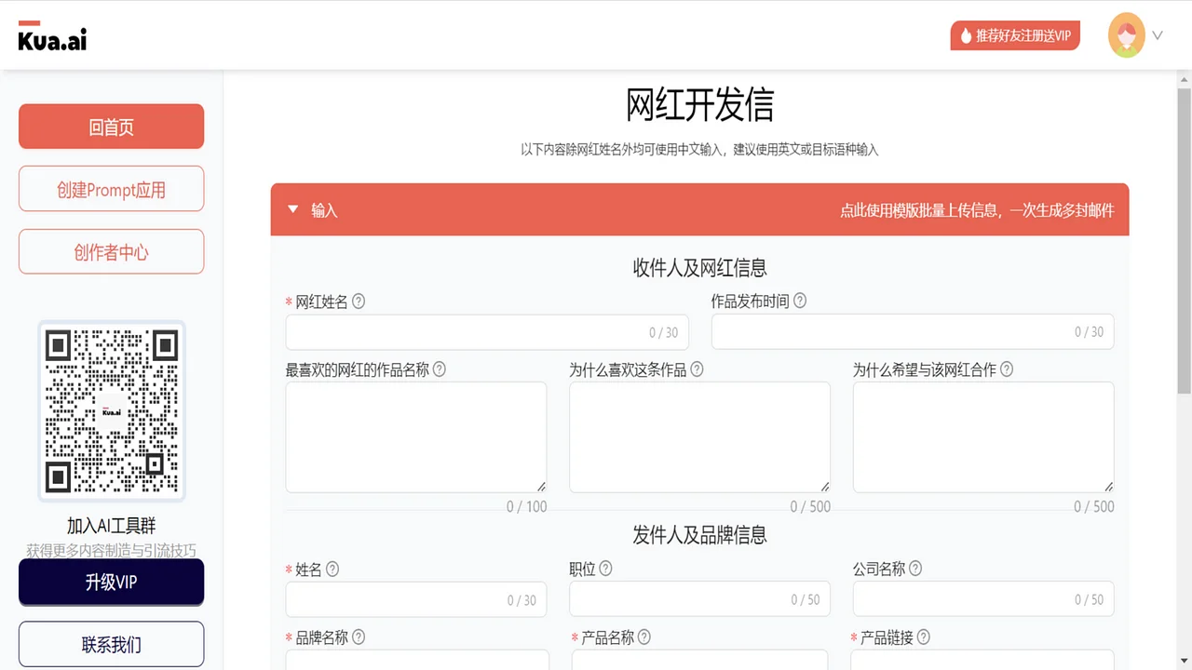Screen dimensions: 1192x670
Task: Open help for 最喜欢的网红的作品名称 field
Action: tap(440, 369)
